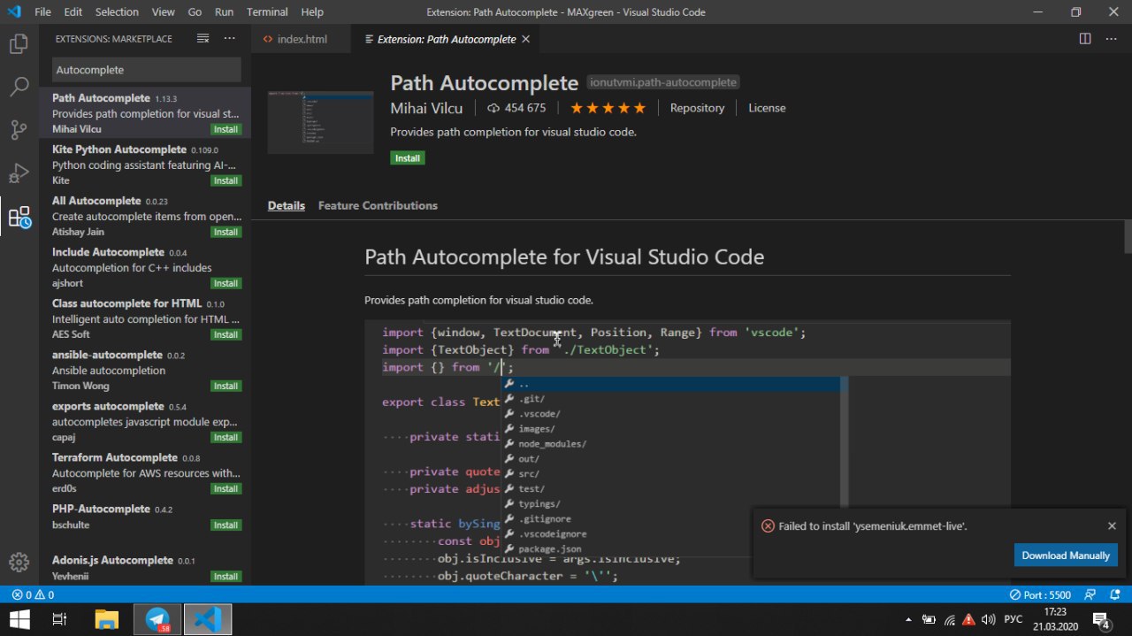
Task: Switch to the index.html tab
Action: (301, 39)
